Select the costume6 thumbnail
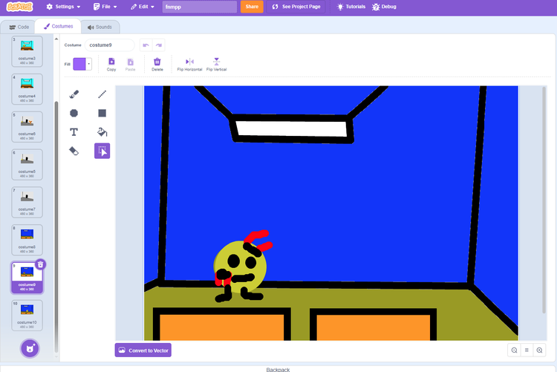Viewport: 557px width, 372px height. (x=27, y=127)
